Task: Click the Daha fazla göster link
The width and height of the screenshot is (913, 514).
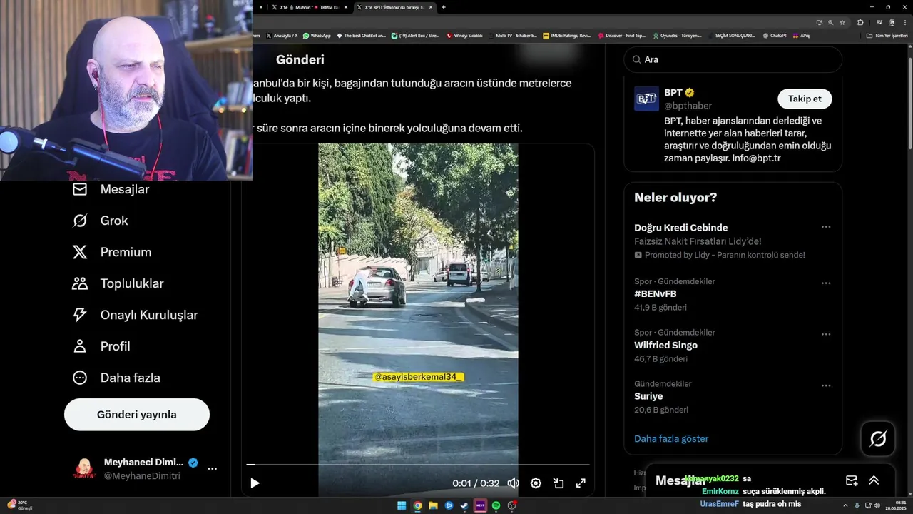Action: 671,438
